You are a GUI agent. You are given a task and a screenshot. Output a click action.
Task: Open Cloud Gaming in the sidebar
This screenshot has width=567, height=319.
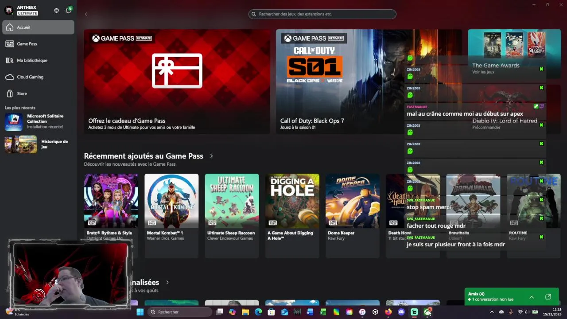click(x=39, y=77)
